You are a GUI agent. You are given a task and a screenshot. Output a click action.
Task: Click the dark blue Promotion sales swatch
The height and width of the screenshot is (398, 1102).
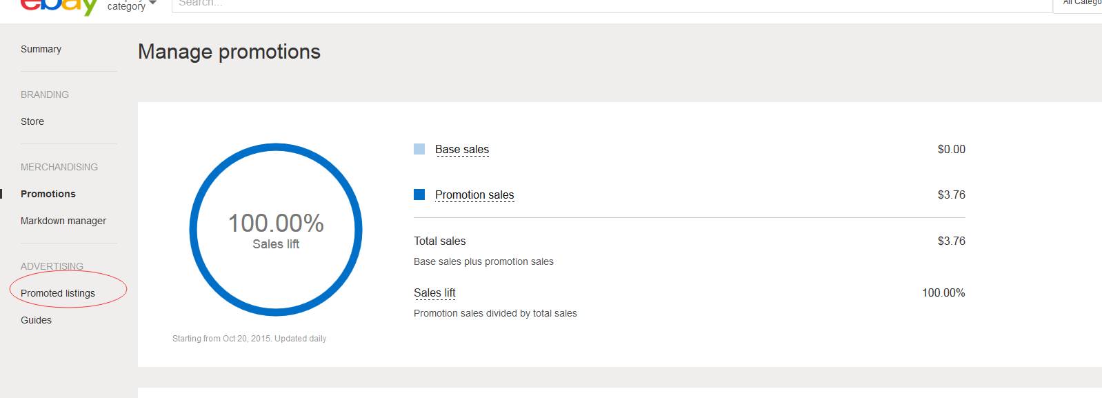(x=419, y=195)
